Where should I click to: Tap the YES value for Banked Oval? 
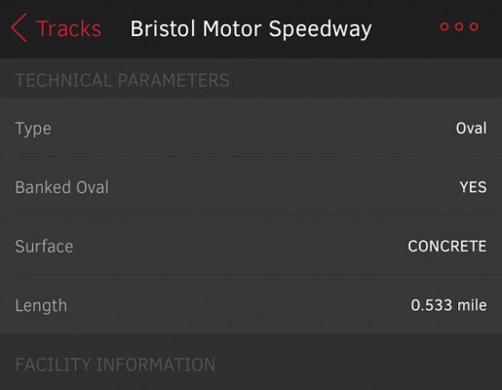tap(473, 187)
